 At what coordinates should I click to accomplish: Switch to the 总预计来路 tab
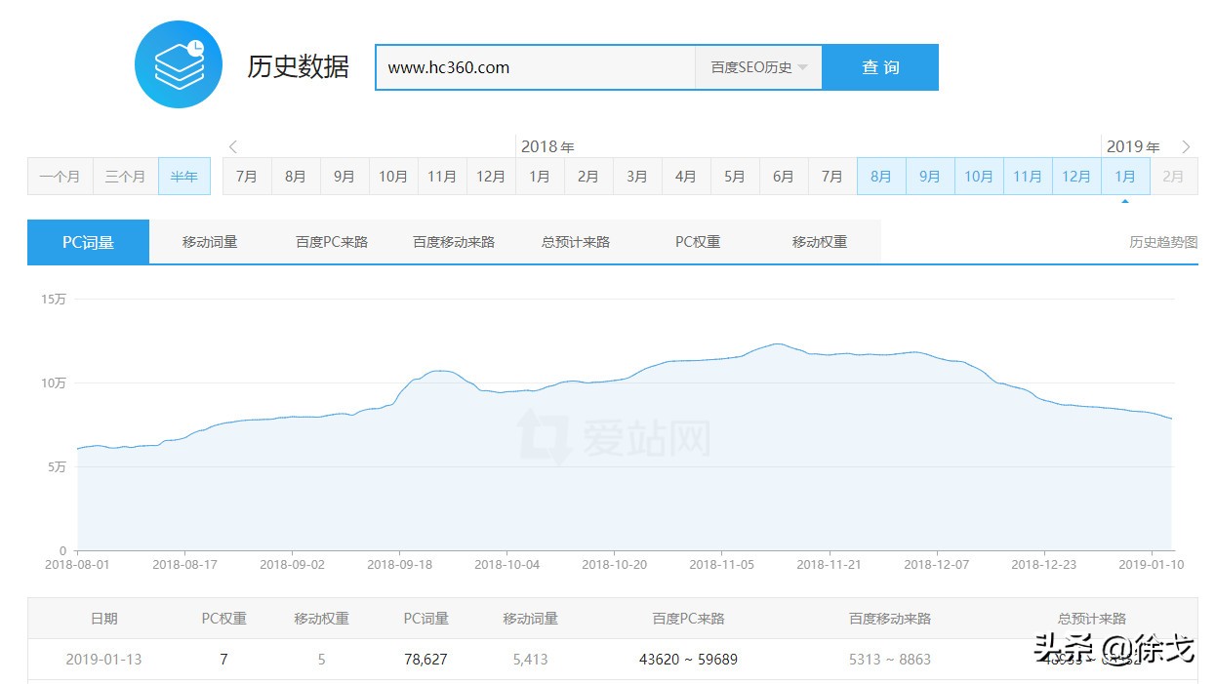click(x=575, y=240)
